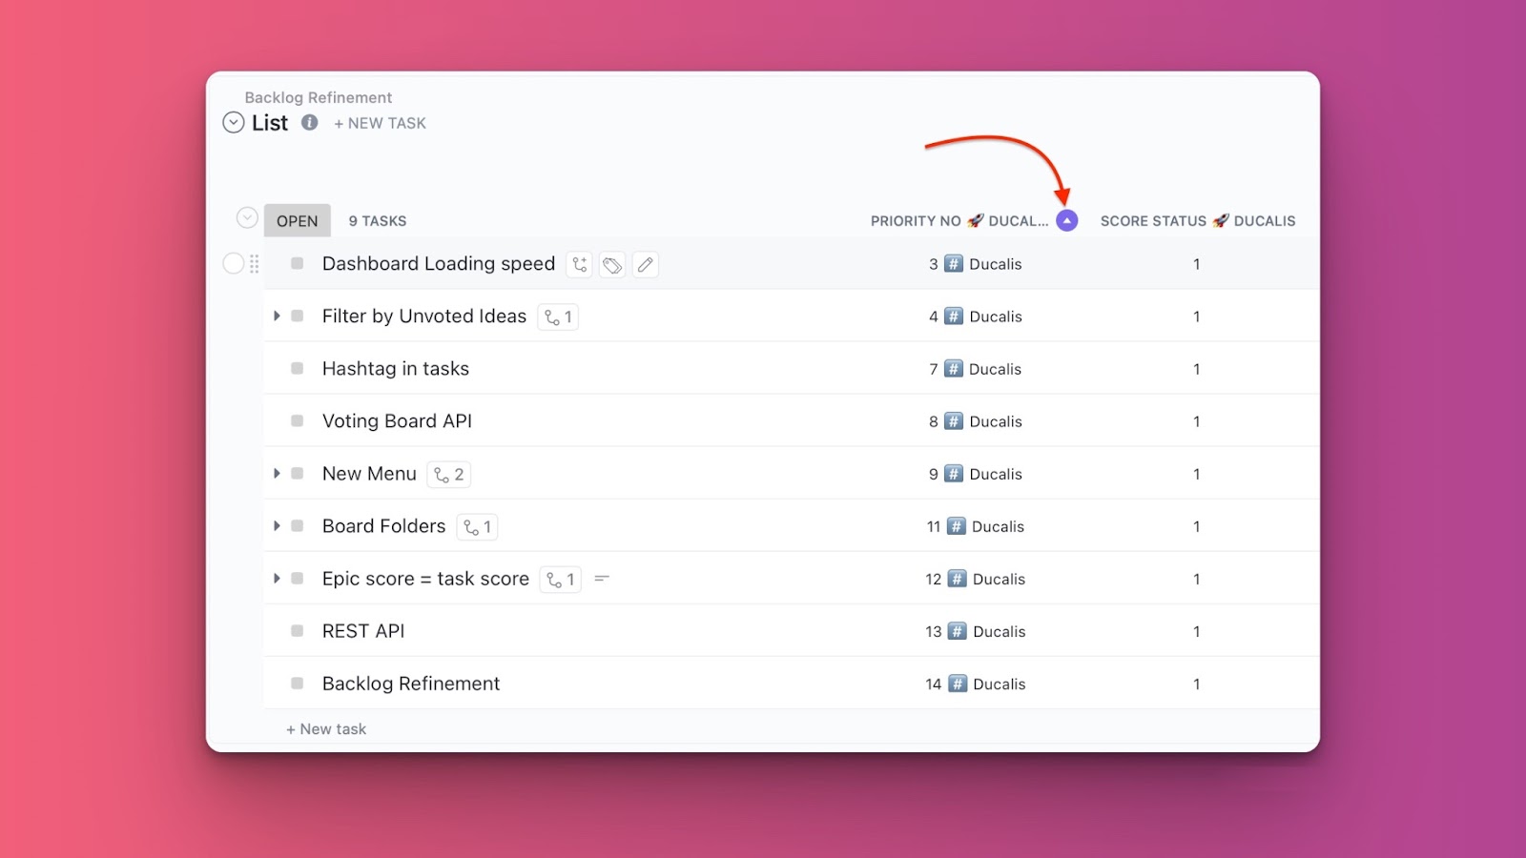
Task: Click the Priority No Ducalis column header
Action: pyautogui.click(x=958, y=221)
